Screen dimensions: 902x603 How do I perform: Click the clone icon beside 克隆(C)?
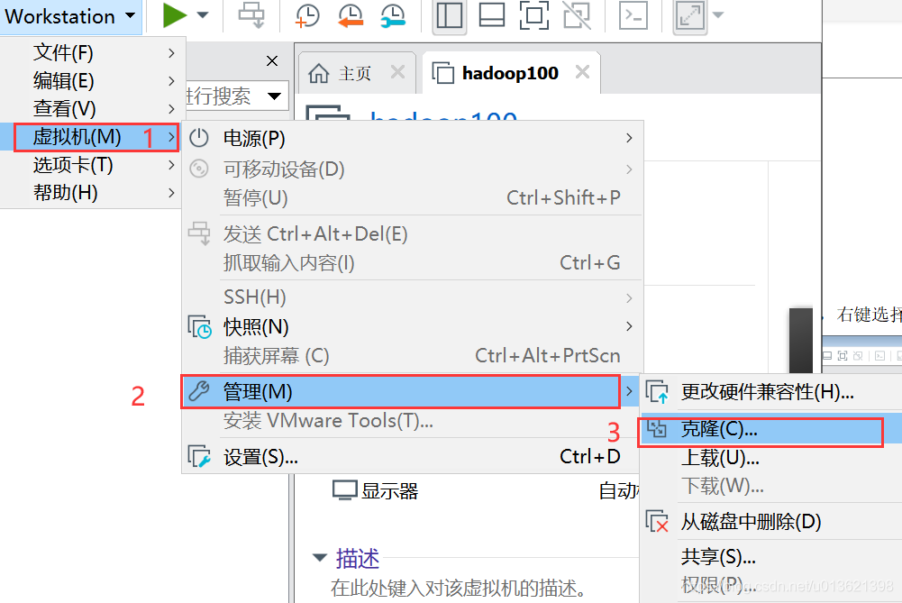[656, 429]
